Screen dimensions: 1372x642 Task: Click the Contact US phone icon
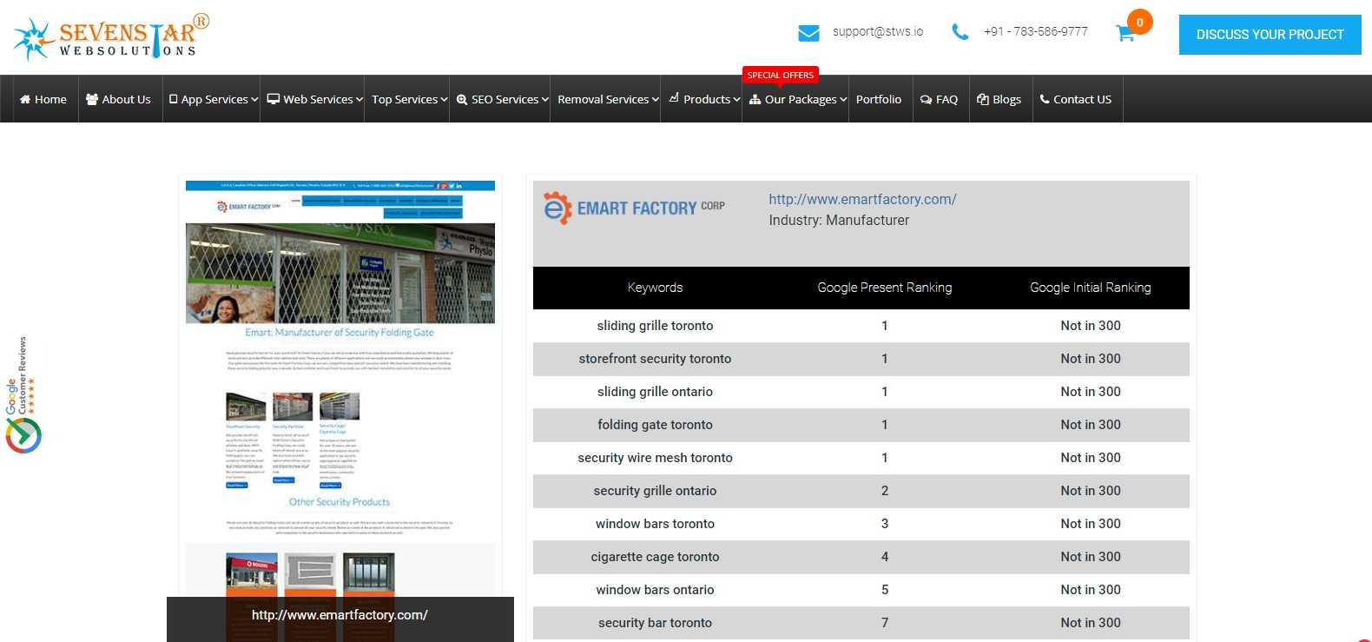(x=1045, y=99)
